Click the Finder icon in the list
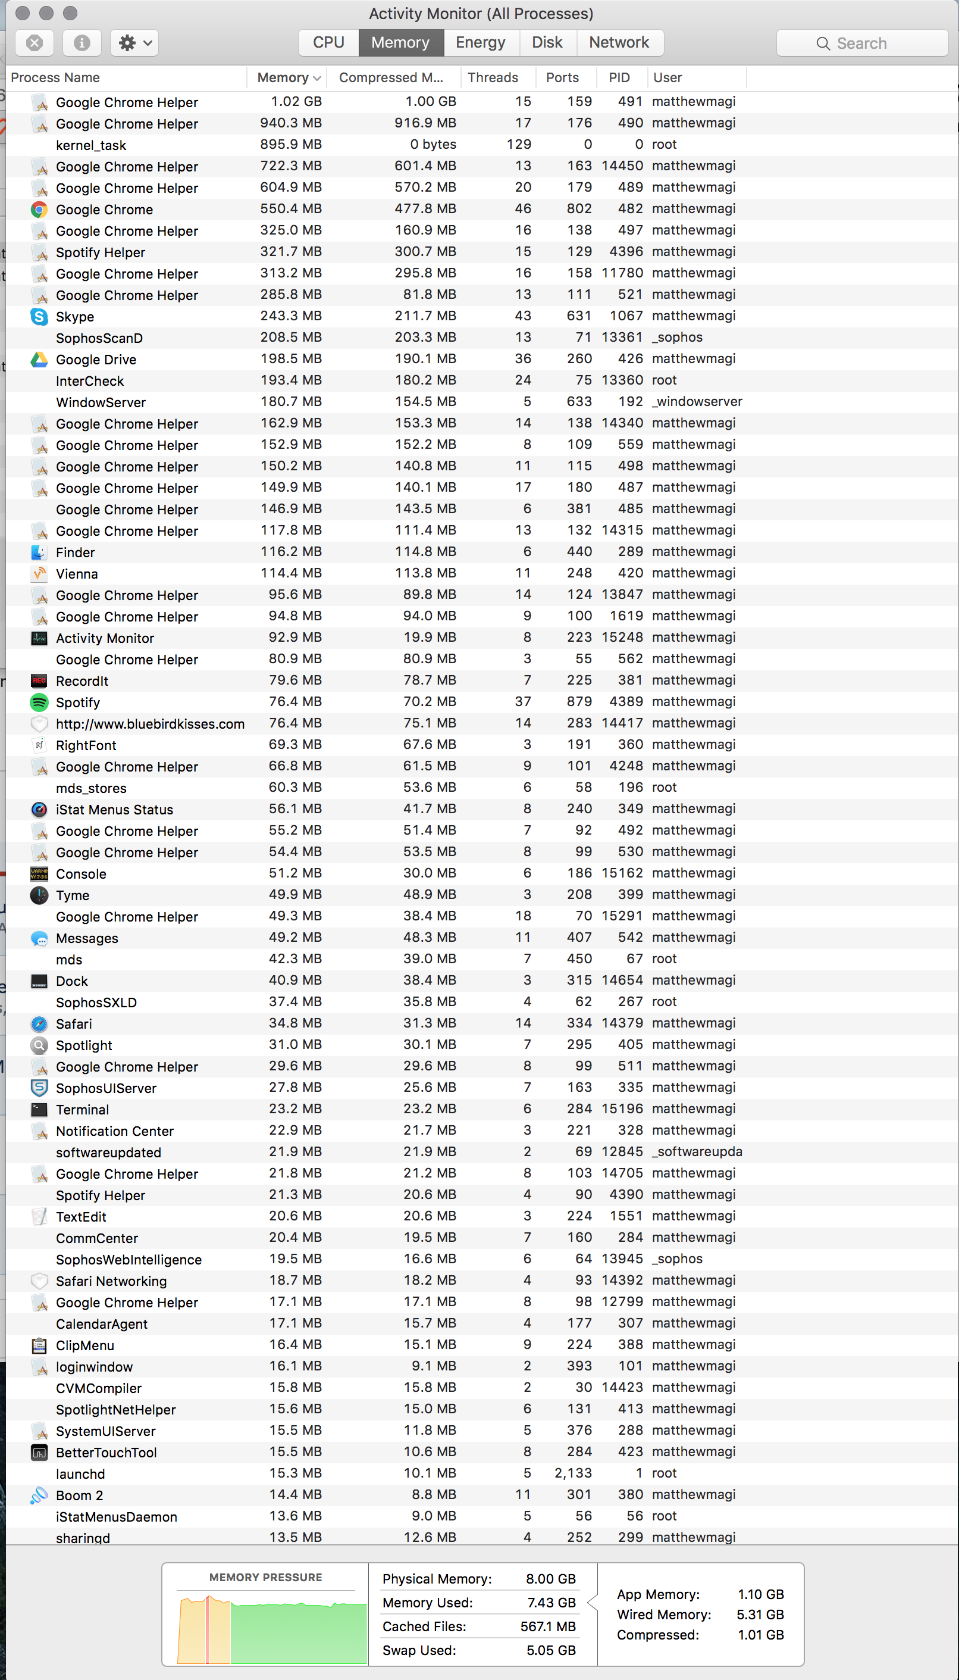The height and width of the screenshot is (1680, 959). pos(39,552)
